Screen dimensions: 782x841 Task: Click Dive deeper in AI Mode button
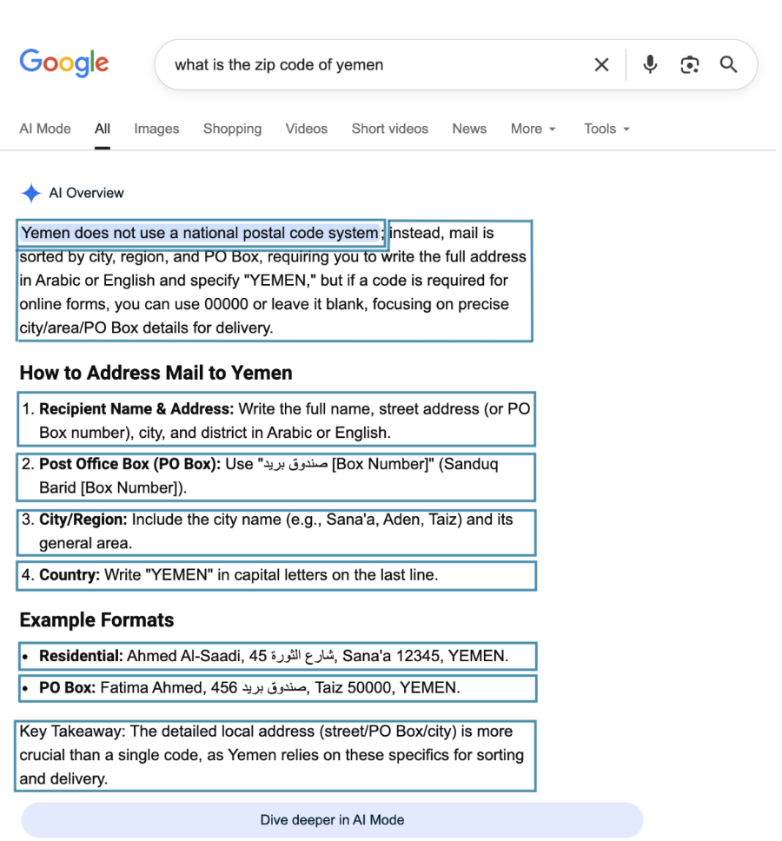(332, 819)
